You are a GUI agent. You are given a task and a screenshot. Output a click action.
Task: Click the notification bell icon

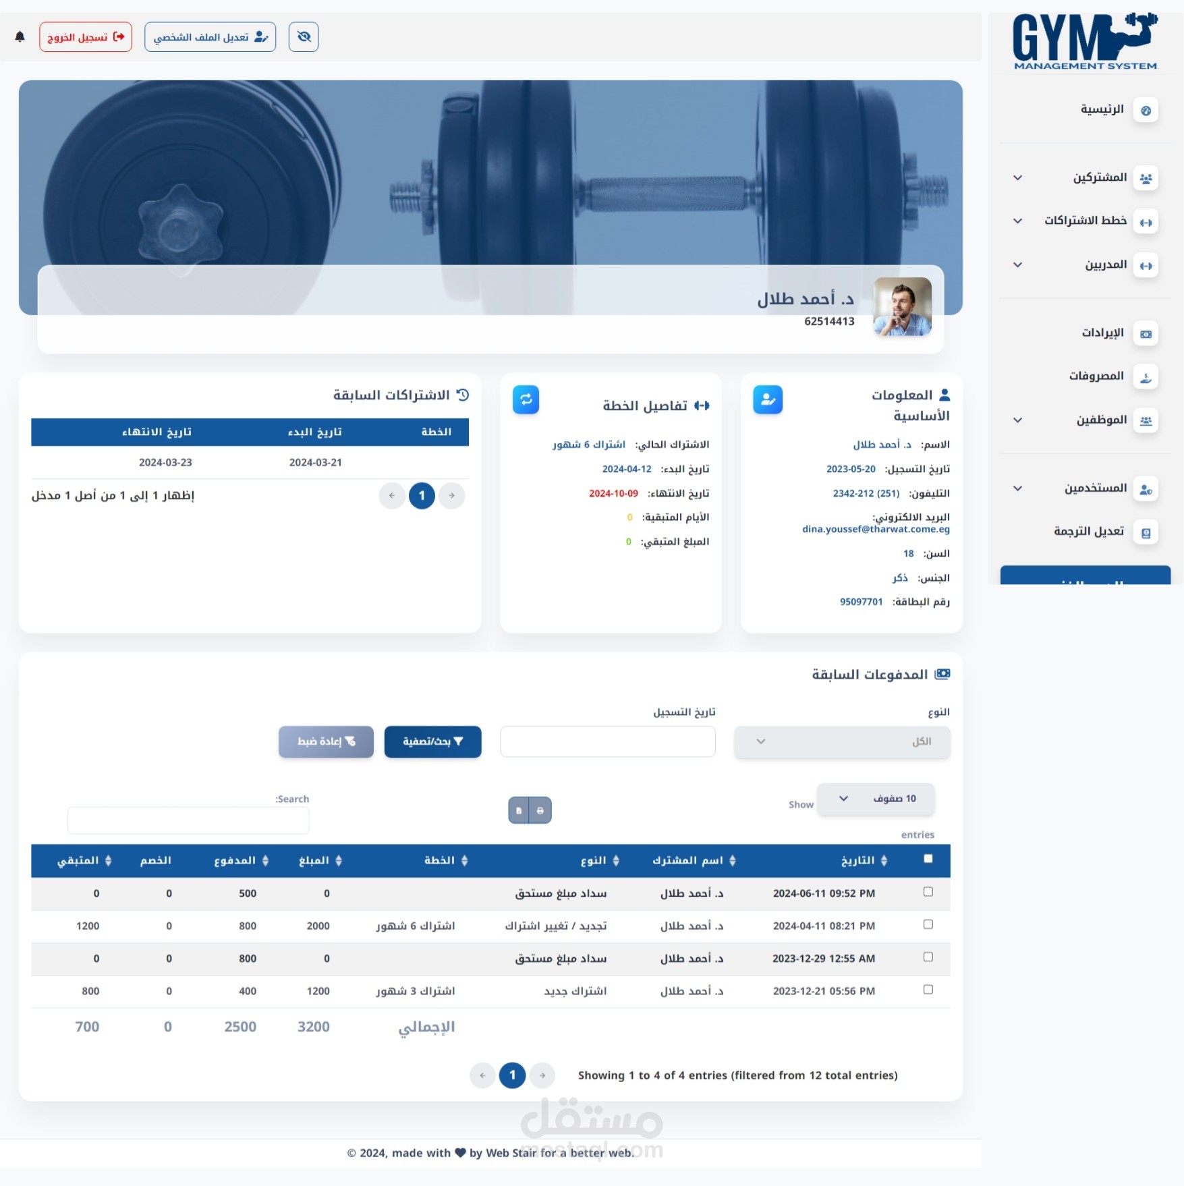tap(20, 37)
